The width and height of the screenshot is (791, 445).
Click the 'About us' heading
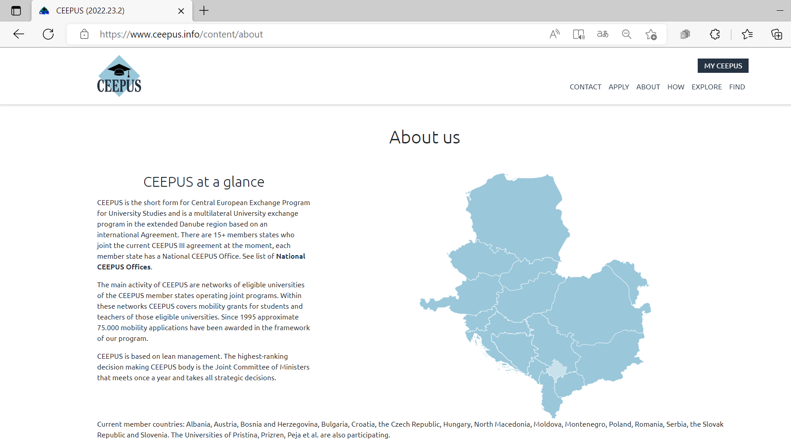425,137
